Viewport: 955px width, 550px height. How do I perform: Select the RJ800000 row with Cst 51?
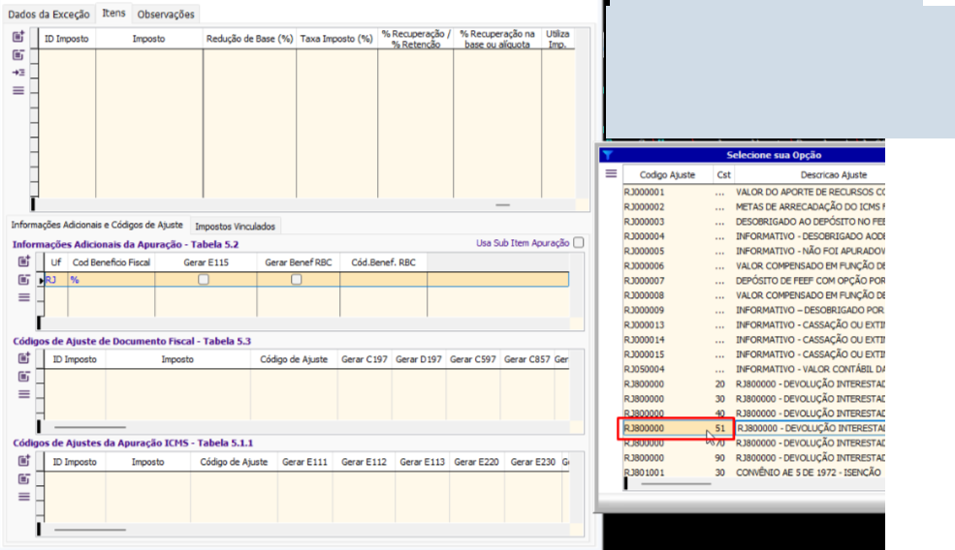(x=753, y=428)
